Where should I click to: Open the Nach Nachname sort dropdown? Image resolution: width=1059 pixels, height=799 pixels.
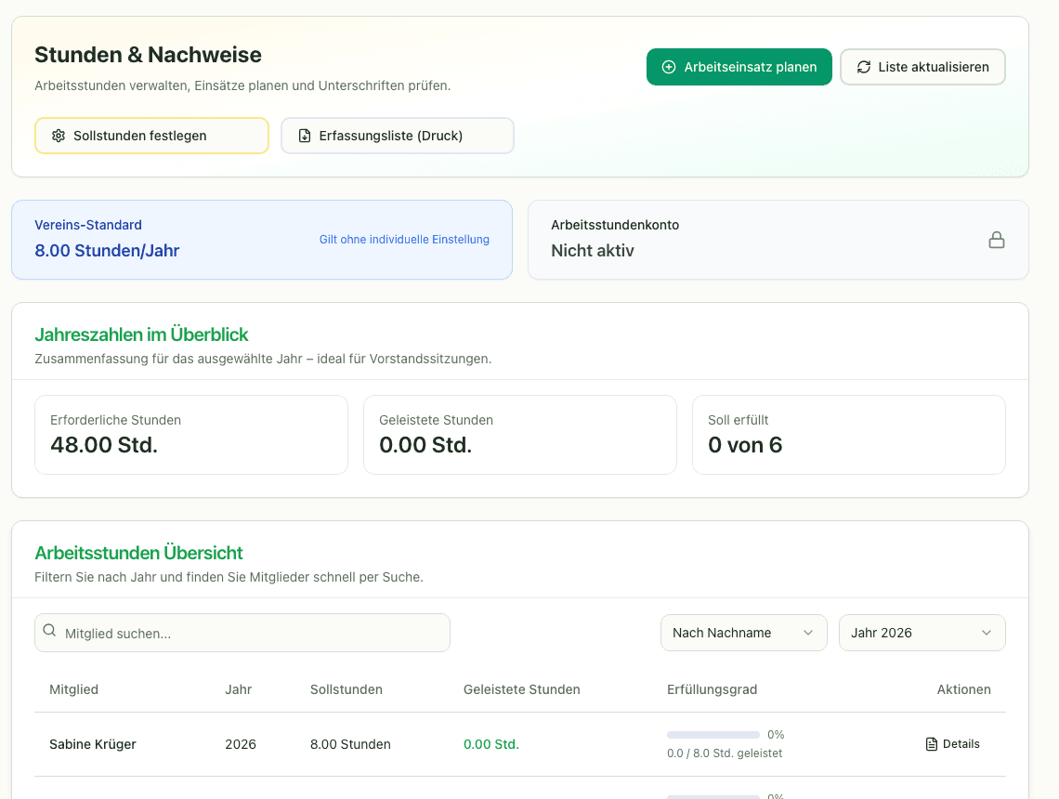743,633
